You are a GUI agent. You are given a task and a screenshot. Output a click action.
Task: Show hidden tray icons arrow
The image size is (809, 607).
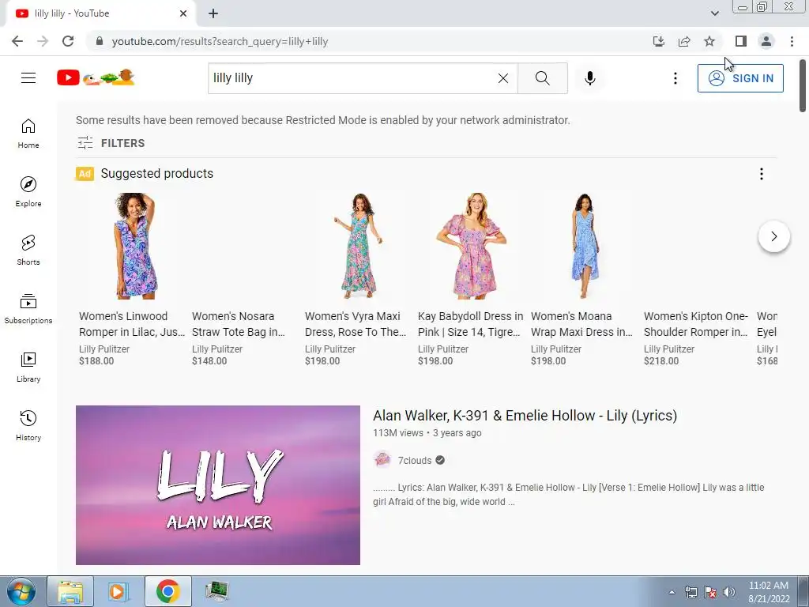(672, 592)
